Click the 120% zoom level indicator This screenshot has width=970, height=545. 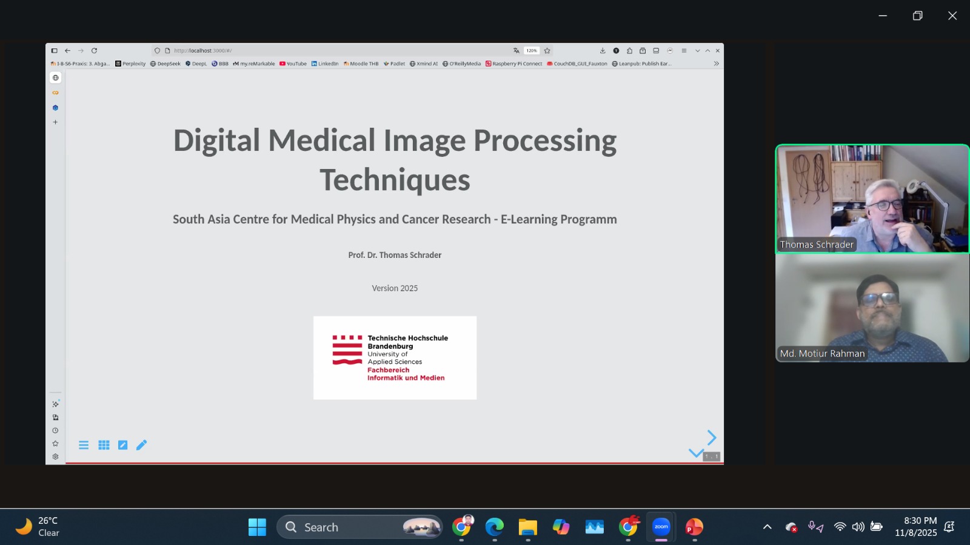[x=532, y=51]
